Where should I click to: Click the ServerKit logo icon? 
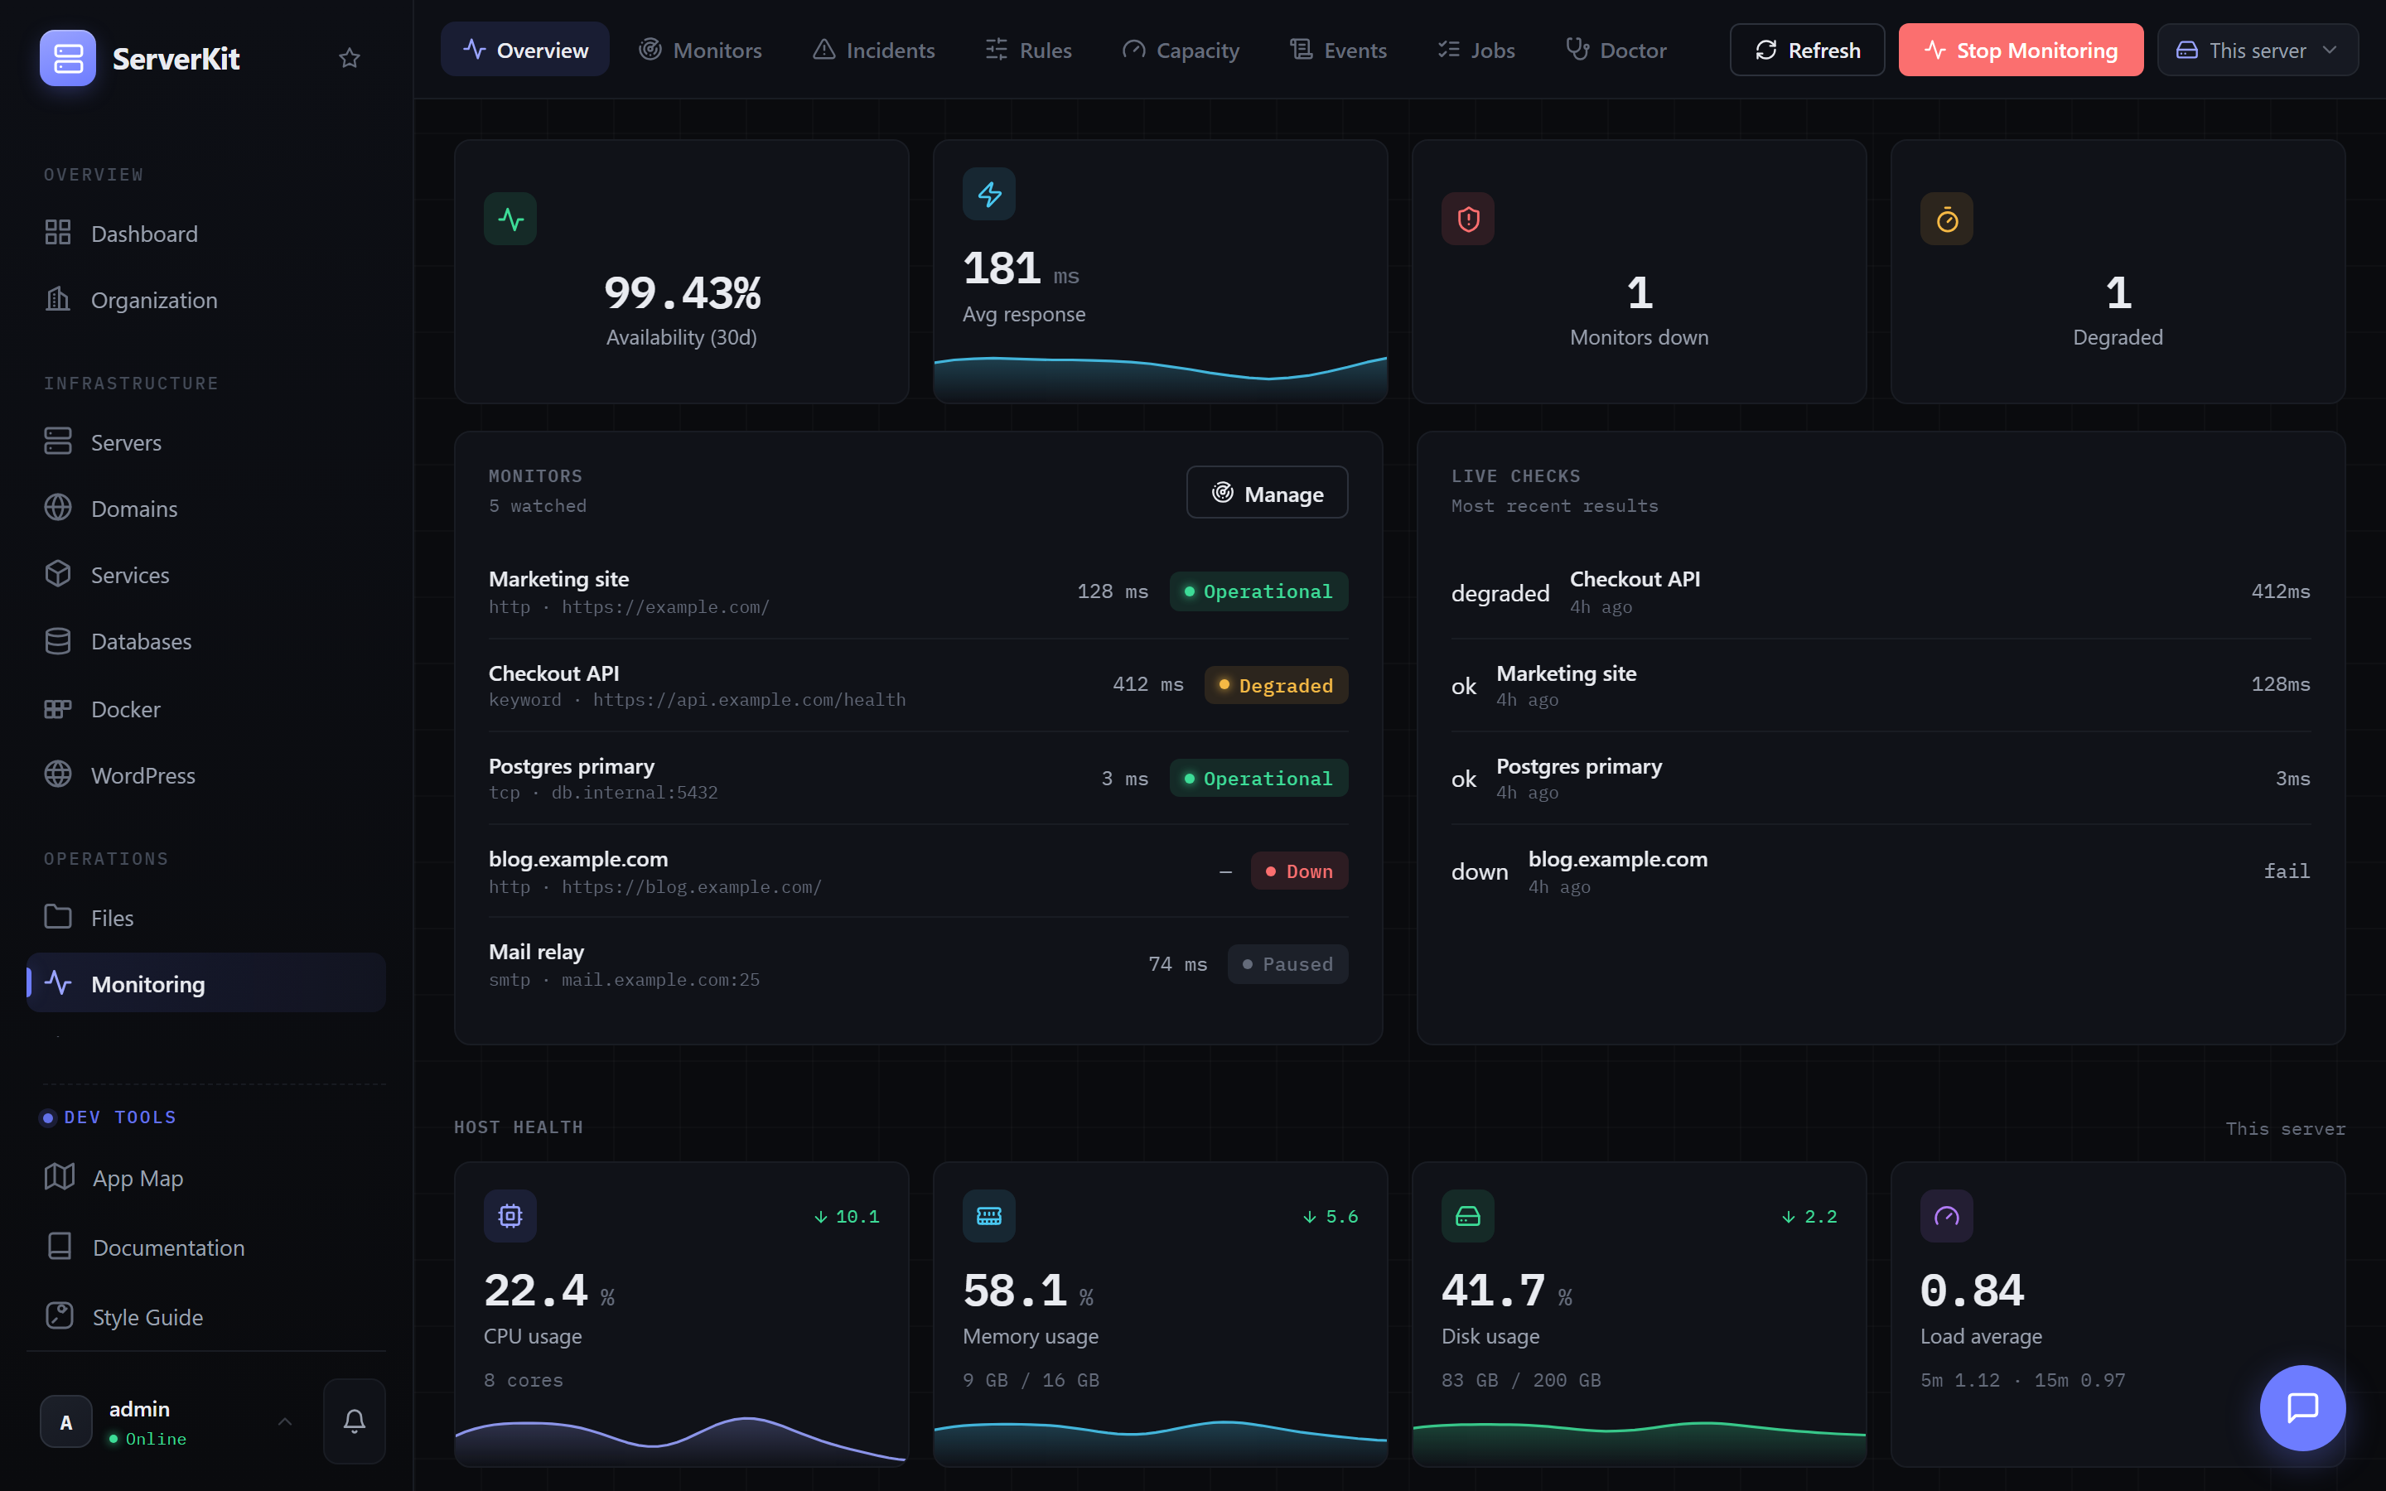68,58
